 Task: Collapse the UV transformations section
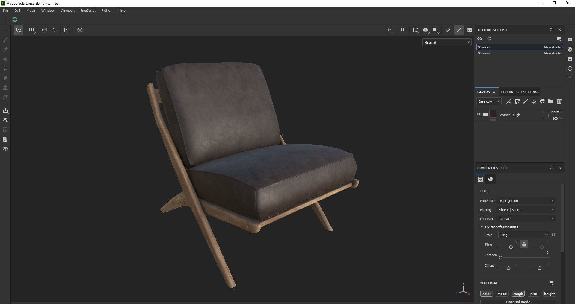(x=482, y=227)
